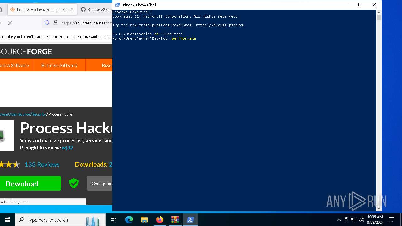Screen dimensions: 402x226
Task: Click the search highlights city image in taskbar
Action: click(x=92, y=220)
